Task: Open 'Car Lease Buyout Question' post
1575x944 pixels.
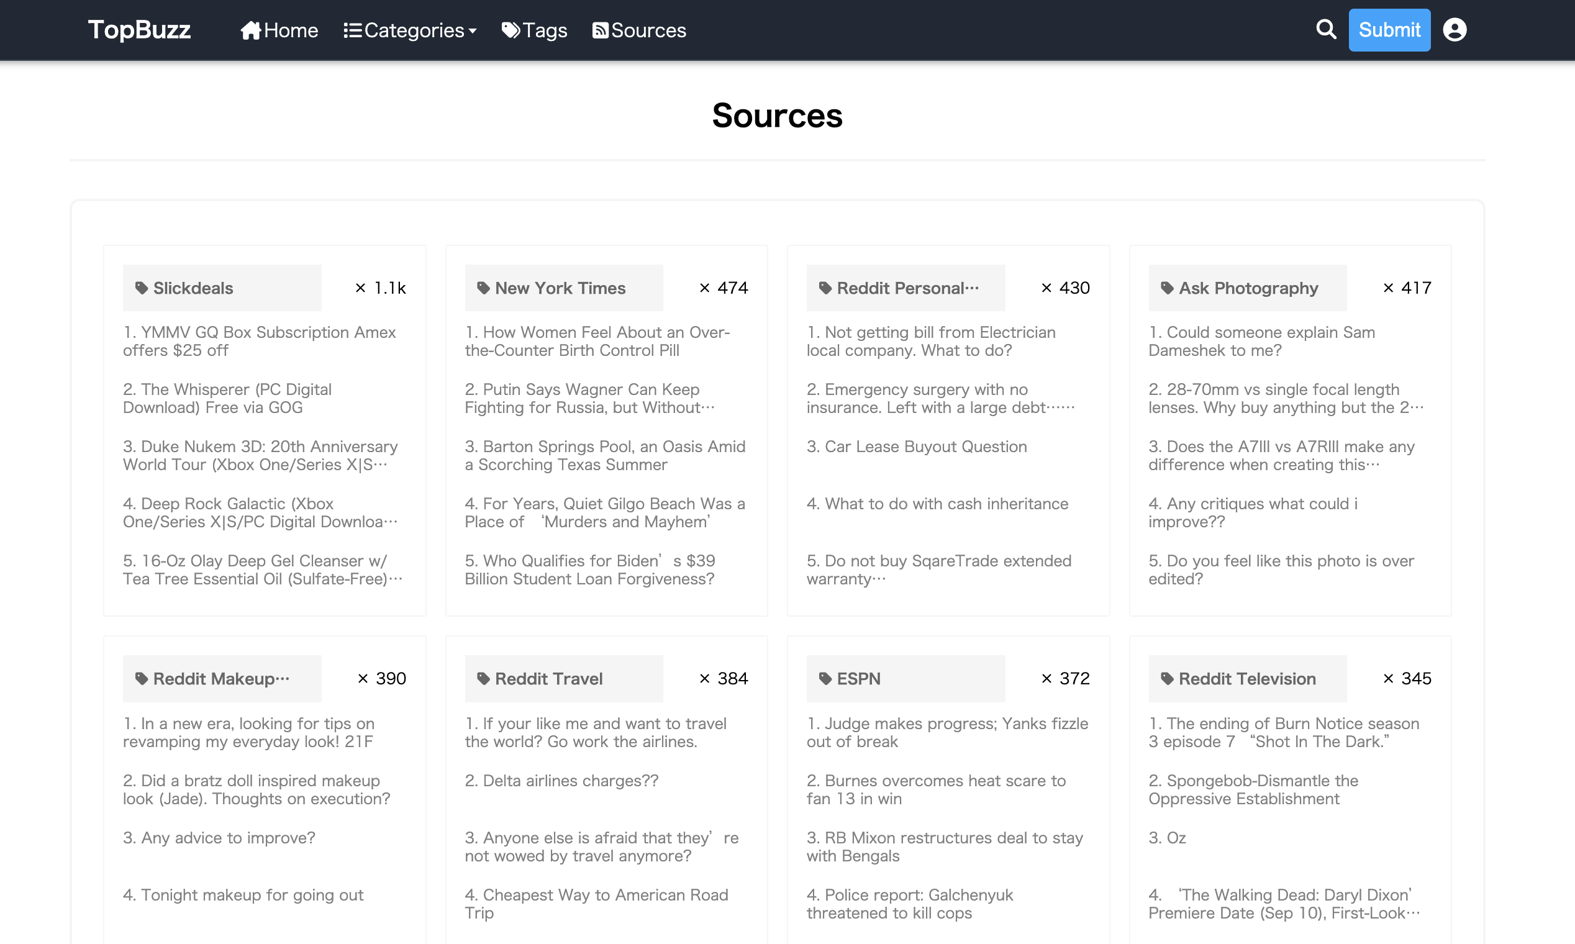Action: coord(917,447)
